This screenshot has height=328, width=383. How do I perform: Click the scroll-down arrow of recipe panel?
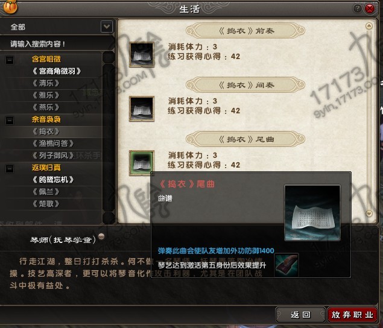[x=369, y=213]
